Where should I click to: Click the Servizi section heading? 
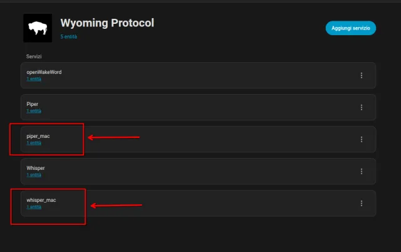pyautogui.click(x=34, y=56)
